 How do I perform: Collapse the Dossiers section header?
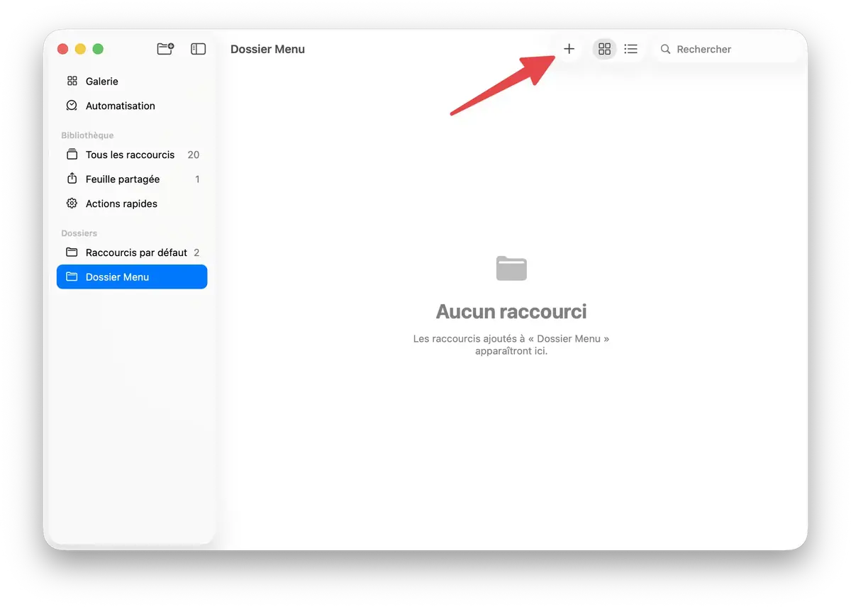coord(79,233)
